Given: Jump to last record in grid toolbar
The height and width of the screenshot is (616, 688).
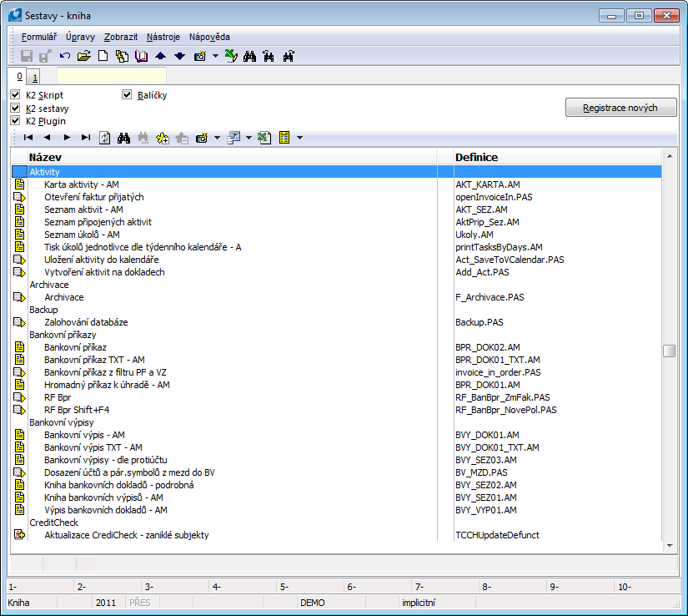Looking at the screenshot, I should tap(85, 138).
